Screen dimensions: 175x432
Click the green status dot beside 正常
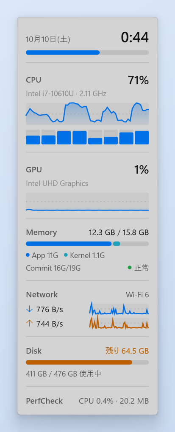(130, 268)
